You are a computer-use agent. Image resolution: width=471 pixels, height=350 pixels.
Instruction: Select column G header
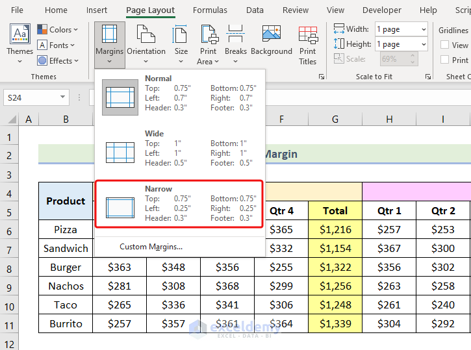(x=335, y=119)
